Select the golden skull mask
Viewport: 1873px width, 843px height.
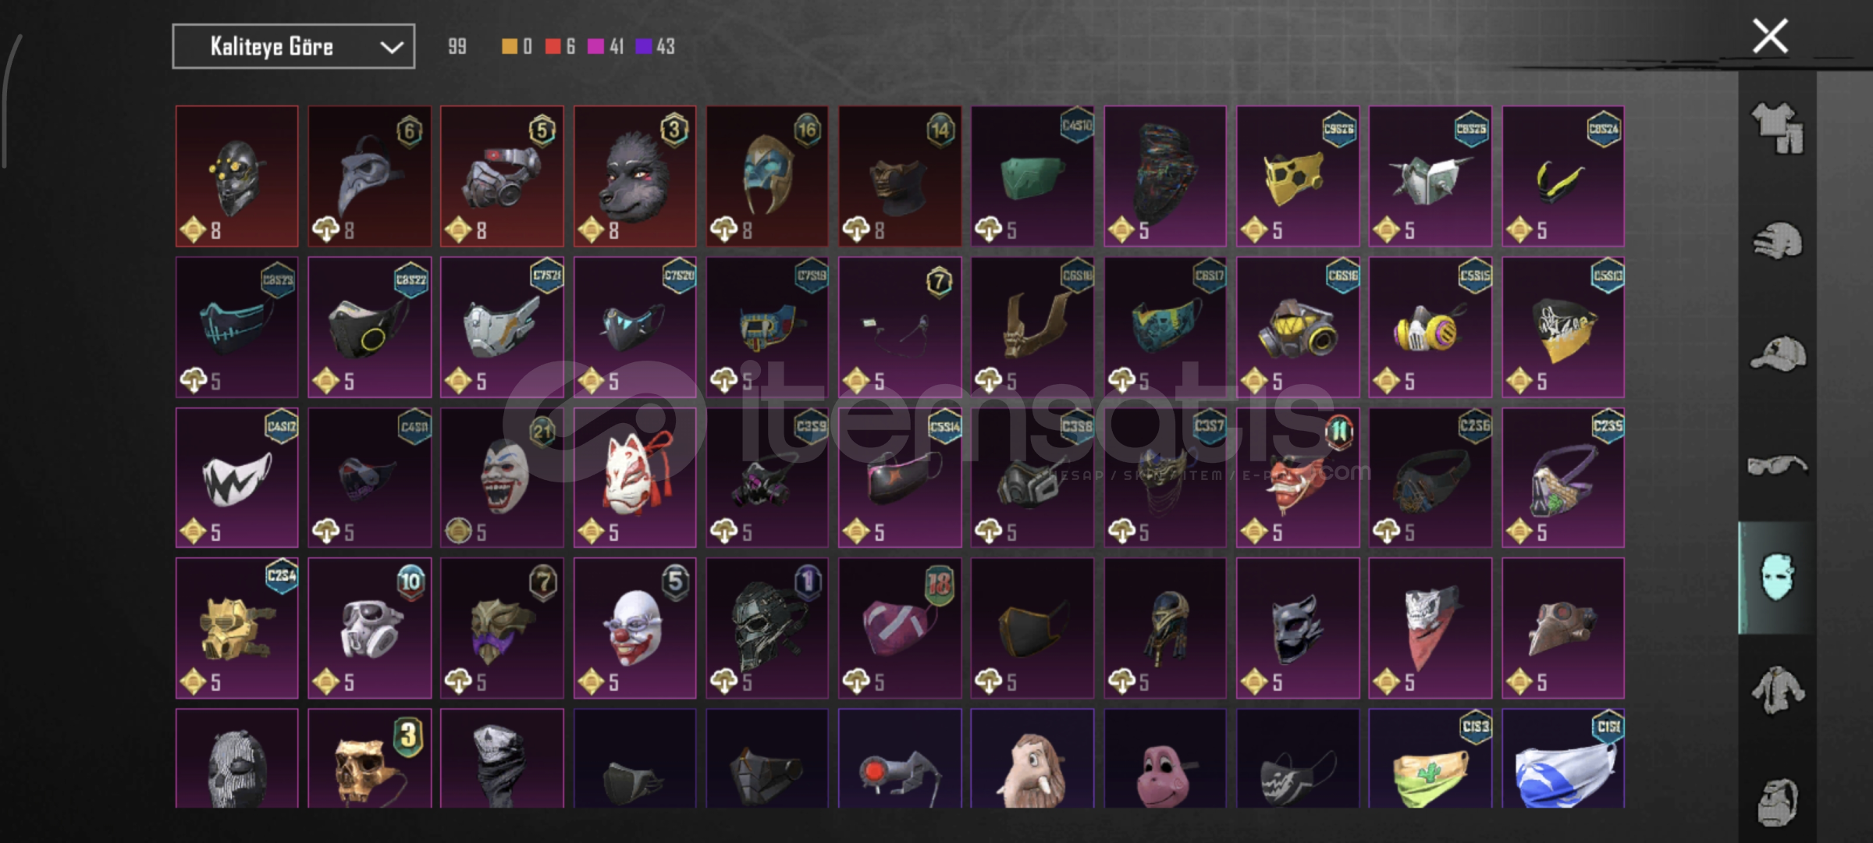tap(369, 758)
